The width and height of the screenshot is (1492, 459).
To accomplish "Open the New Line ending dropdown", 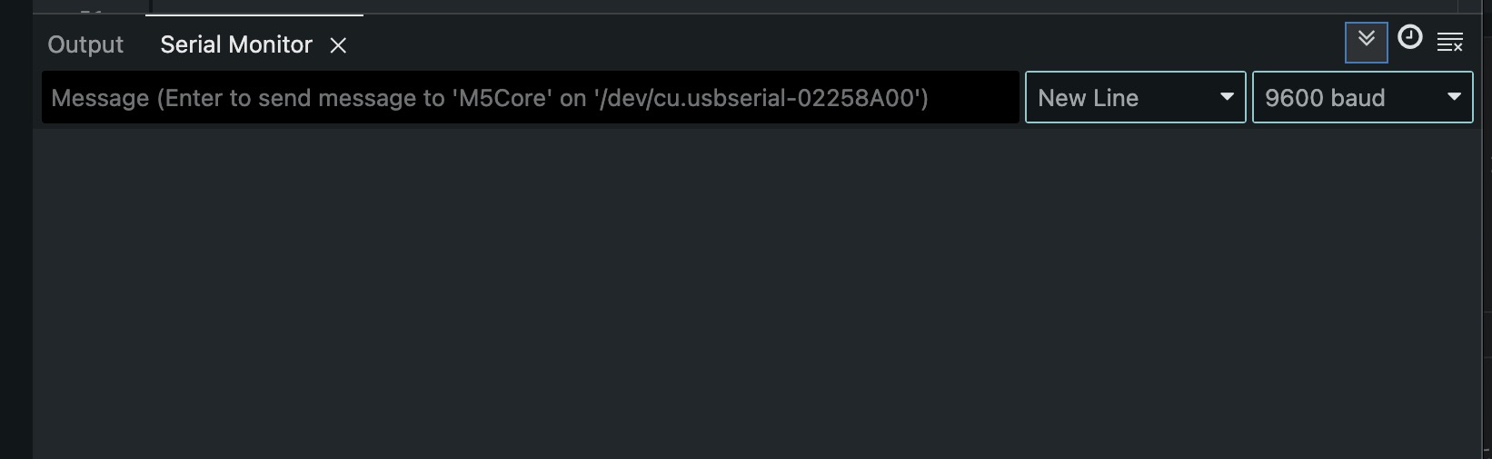I will (1136, 97).
